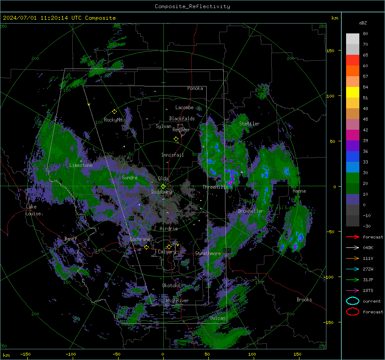Click the Stettler city label
This screenshot has width=385, height=360.
tap(249, 124)
